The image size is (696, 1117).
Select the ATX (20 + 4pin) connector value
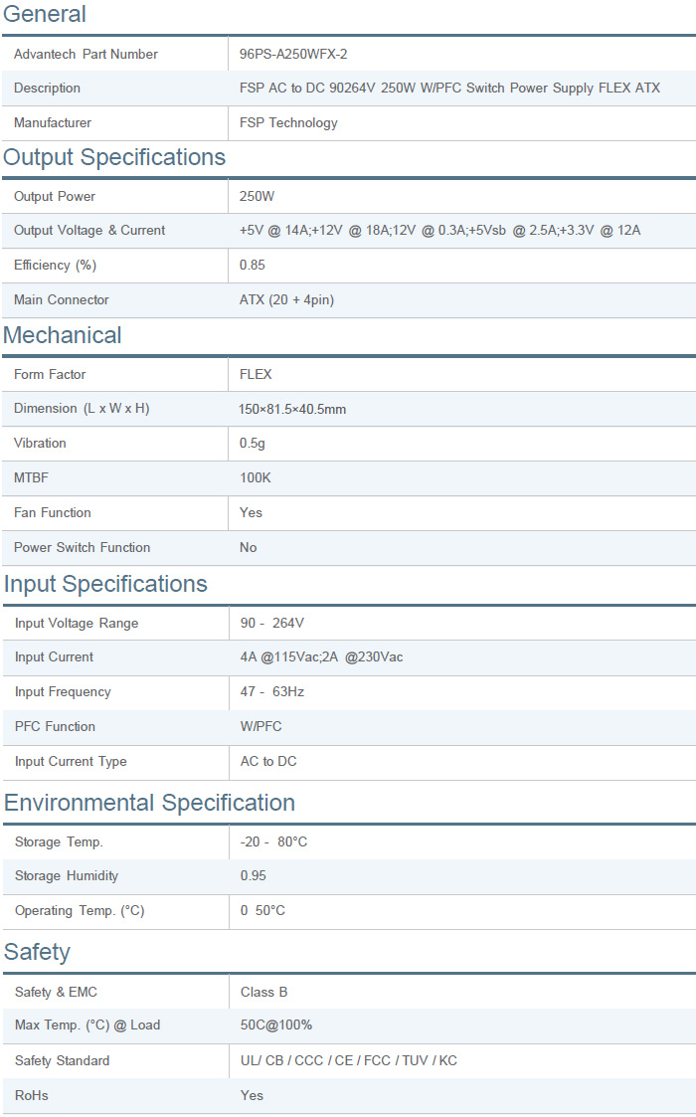[287, 300]
